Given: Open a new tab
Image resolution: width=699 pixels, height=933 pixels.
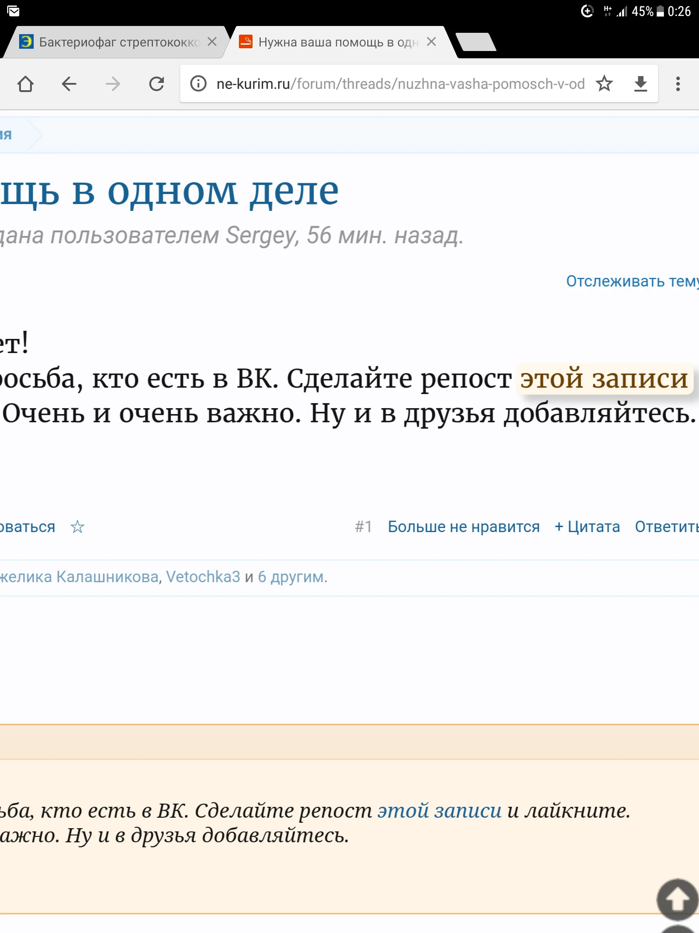Looking at the screenshot, I should (476, 42).
